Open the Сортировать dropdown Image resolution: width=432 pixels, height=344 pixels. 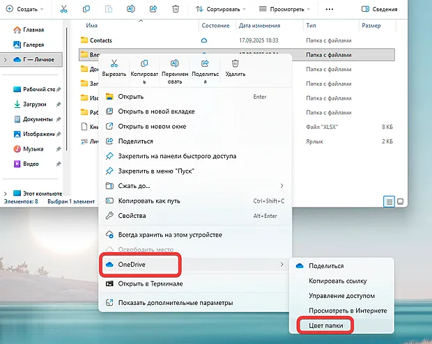pos(221,9)
